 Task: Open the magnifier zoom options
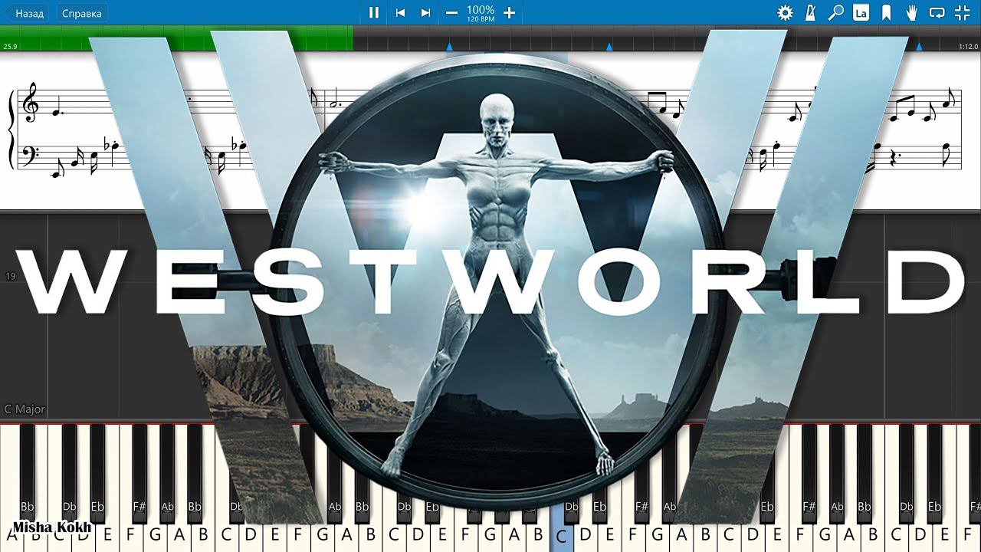pos(835,12)
